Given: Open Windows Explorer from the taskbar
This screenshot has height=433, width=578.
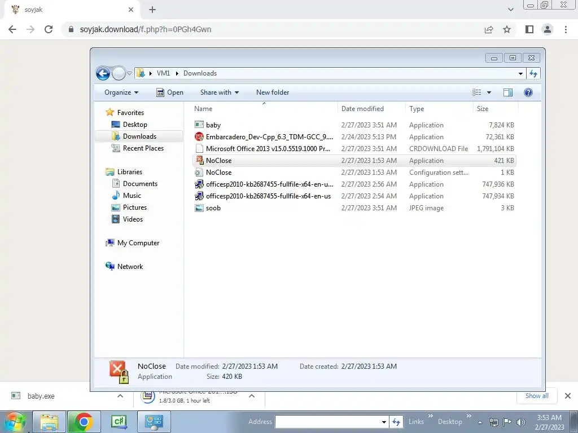Looking at the screenshot, I should pyautogui.click(x=50, y=422).
